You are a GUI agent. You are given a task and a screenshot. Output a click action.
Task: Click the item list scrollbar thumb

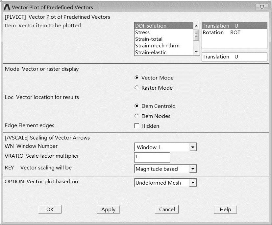tap(196, 35)
